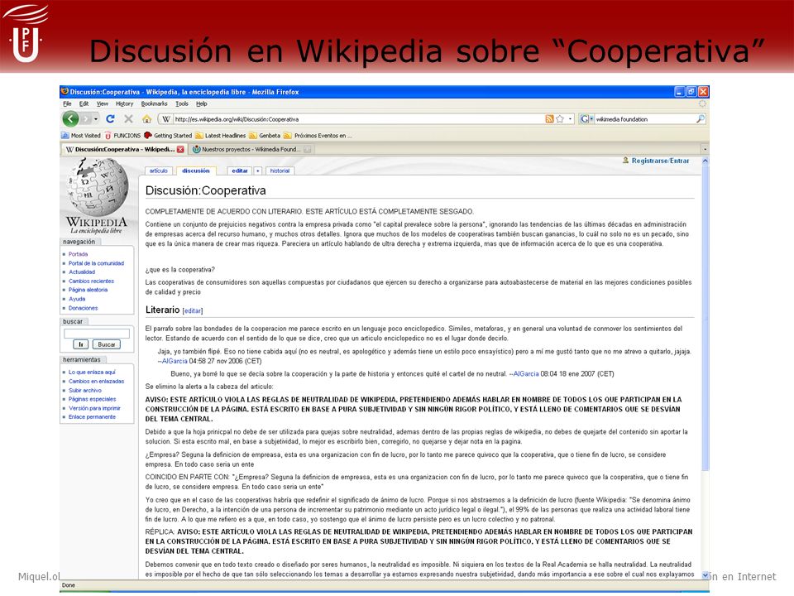Open the artículo page tab
This screenshot has height=596, width=794.
159,171
